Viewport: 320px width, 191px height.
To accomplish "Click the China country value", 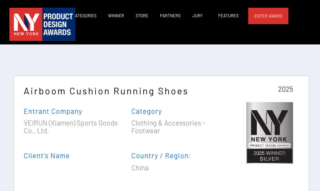I will coord(140,168).
